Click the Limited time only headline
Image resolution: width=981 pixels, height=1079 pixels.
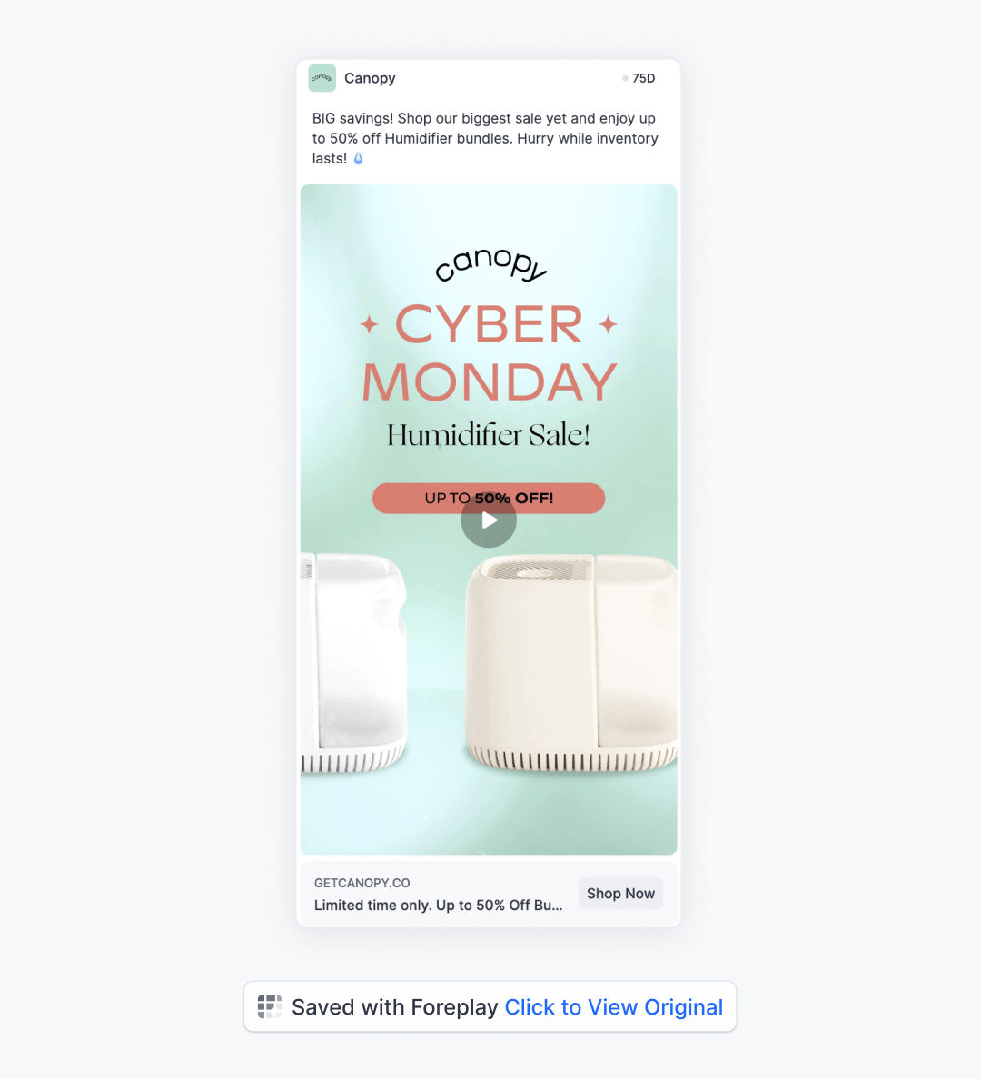(438, 905)
